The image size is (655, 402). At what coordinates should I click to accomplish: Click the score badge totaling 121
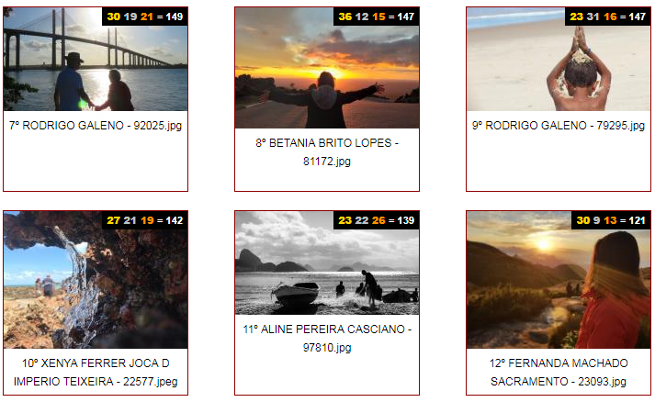click(x=611, y=220)
